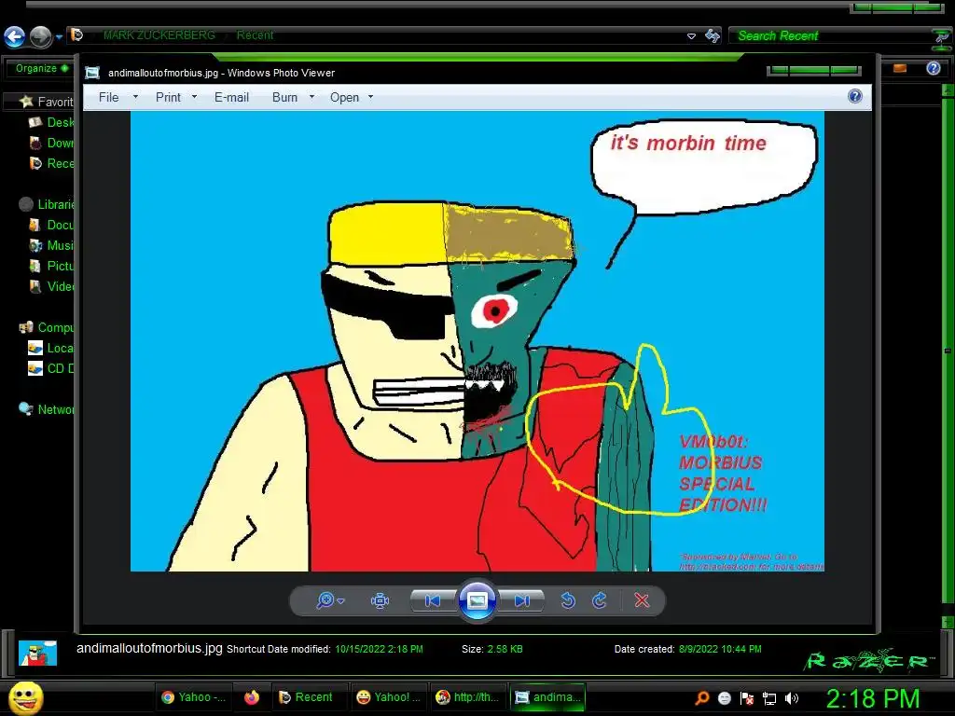This screenshot has height=716, width=955.
Task: Fit picture to actual size
Action: coord(380,601)
